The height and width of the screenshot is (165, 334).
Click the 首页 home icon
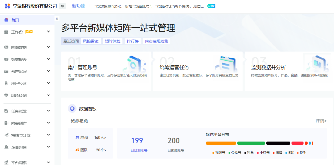point(6,20)
